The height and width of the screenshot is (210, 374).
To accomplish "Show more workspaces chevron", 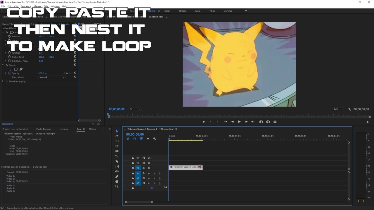I will (x=246, y=11).
